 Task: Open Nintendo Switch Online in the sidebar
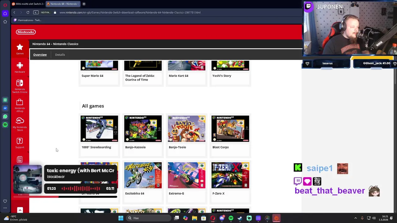20,86
